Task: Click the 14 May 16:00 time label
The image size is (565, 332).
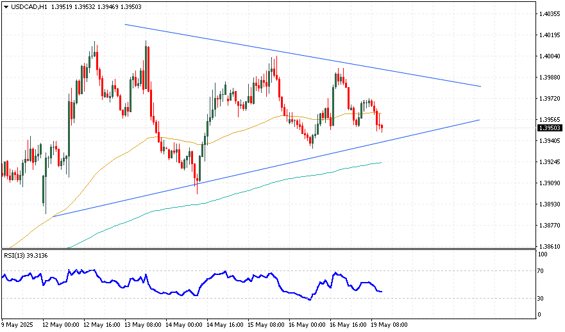Action: coord(225,325)
